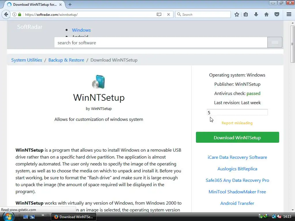This screenshot has width=295, height=221.
Task: Open MiniTool ShadowMaker Free link
Action: coord(237,192)
